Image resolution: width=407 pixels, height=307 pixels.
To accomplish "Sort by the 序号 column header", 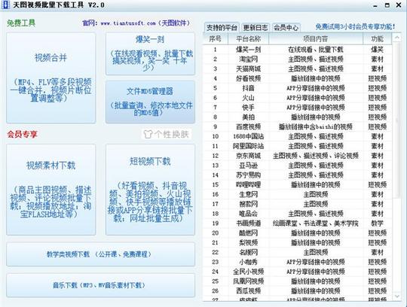I will pyautogui.click(x=215, y=39).
